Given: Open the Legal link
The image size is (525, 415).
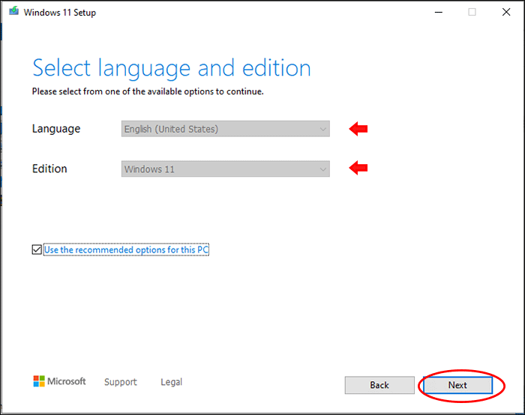Looking at the screenshot, I should (x=171, y=382).
